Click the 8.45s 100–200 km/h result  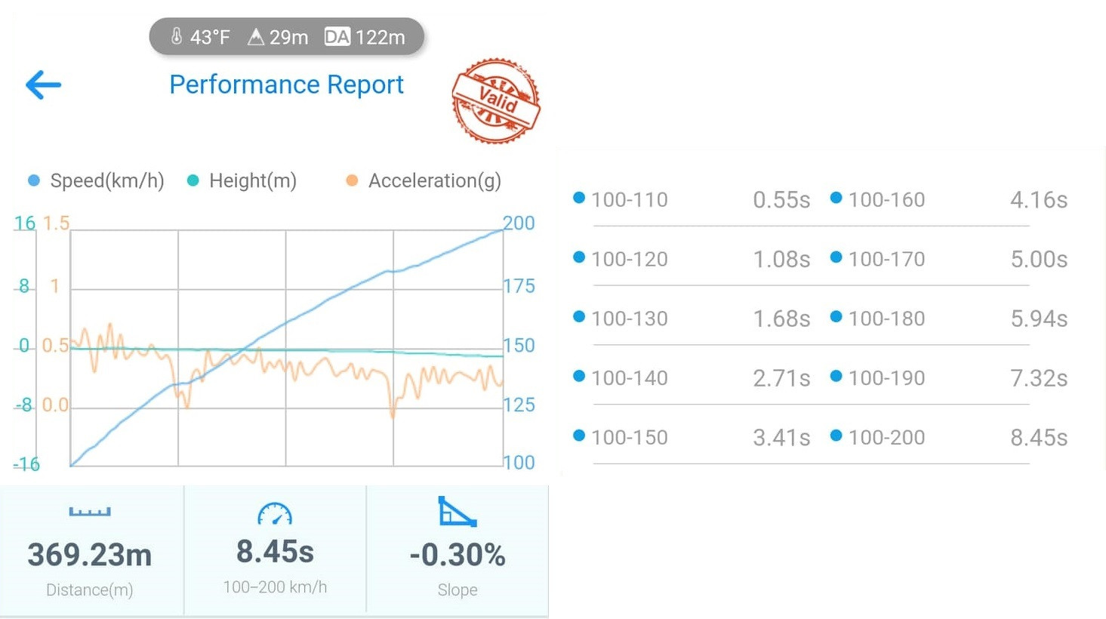click(x=275, y=552)
